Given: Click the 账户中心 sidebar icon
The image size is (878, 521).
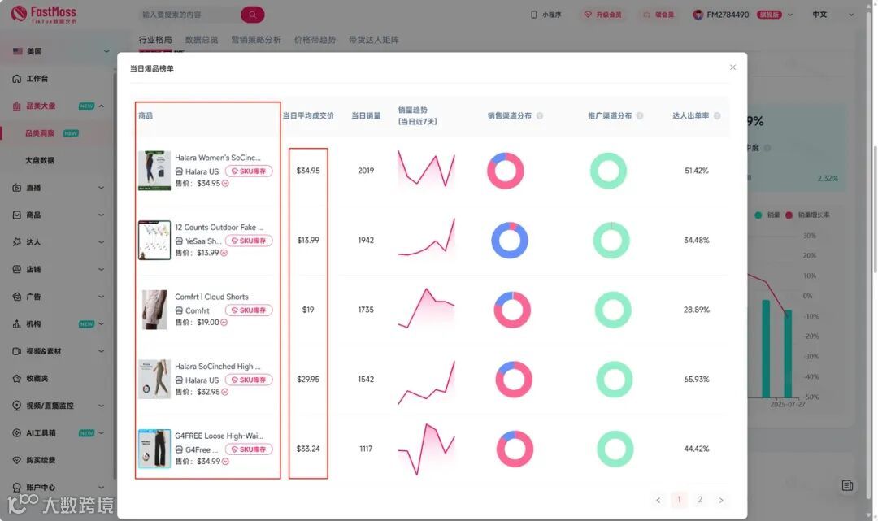Looking at the screenshot, I should click(x=17, y=488).
